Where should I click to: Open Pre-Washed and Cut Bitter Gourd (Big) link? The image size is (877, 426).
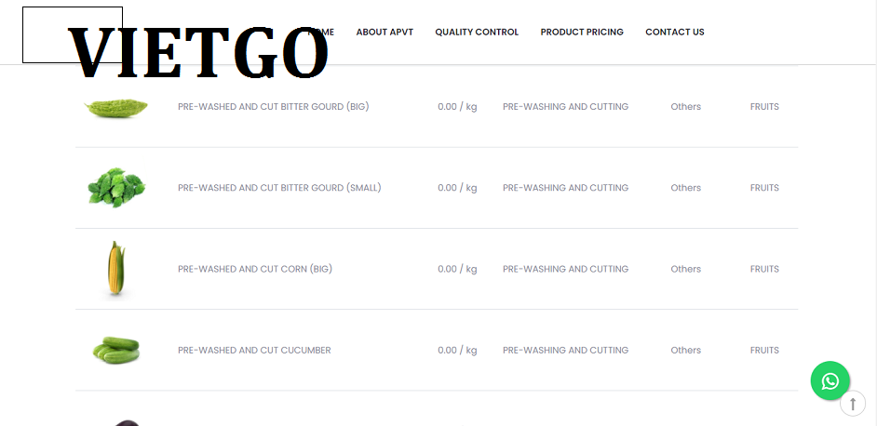(274, 106)
